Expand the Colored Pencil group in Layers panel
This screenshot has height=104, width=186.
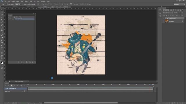click(166, 18)
